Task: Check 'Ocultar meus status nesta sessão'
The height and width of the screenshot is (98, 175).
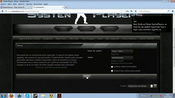Action: 112,71
